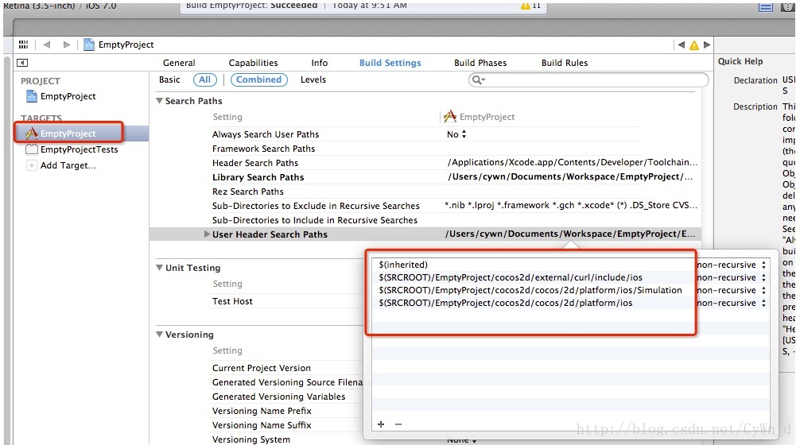This screenshot has width=800, height=445.
Task: Jump to next issue arrow
Action: coord(707,44)
